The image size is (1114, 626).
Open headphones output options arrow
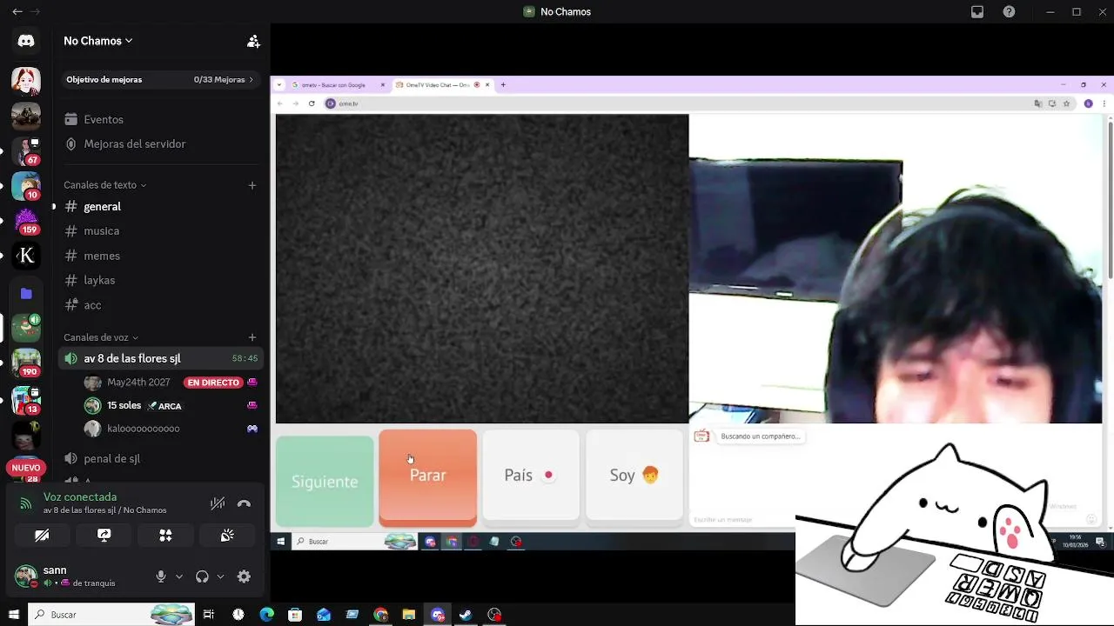coord(220,576)
